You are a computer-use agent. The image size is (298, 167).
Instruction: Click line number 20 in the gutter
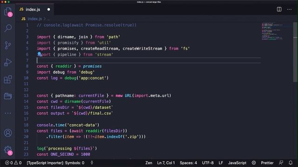pyautogui.click(x=26, y=137)
